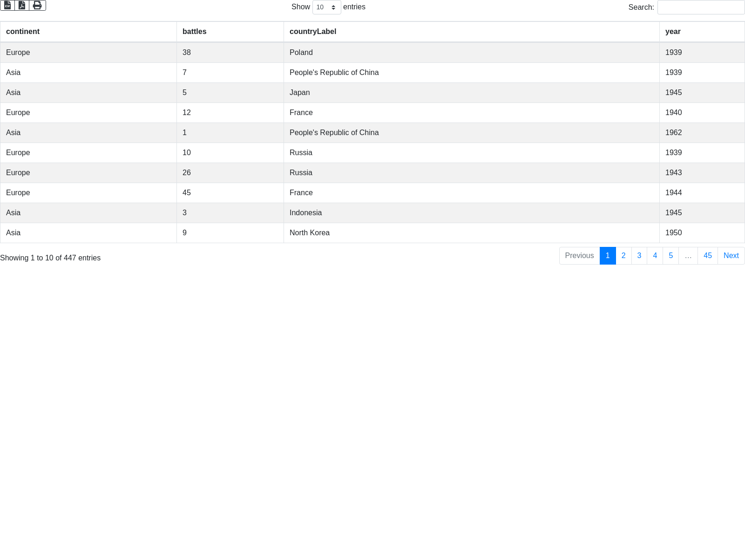Open page 4 of the table
Viewport: 745px width, 559px height.
(x=655, y=256)
